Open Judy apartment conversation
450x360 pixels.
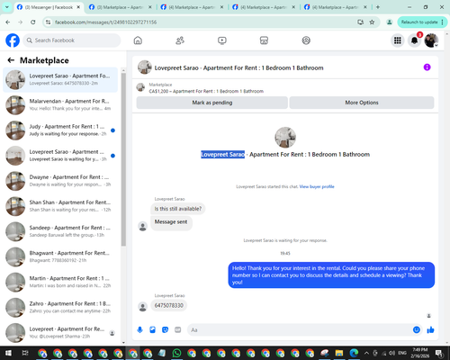coord(60,130)
